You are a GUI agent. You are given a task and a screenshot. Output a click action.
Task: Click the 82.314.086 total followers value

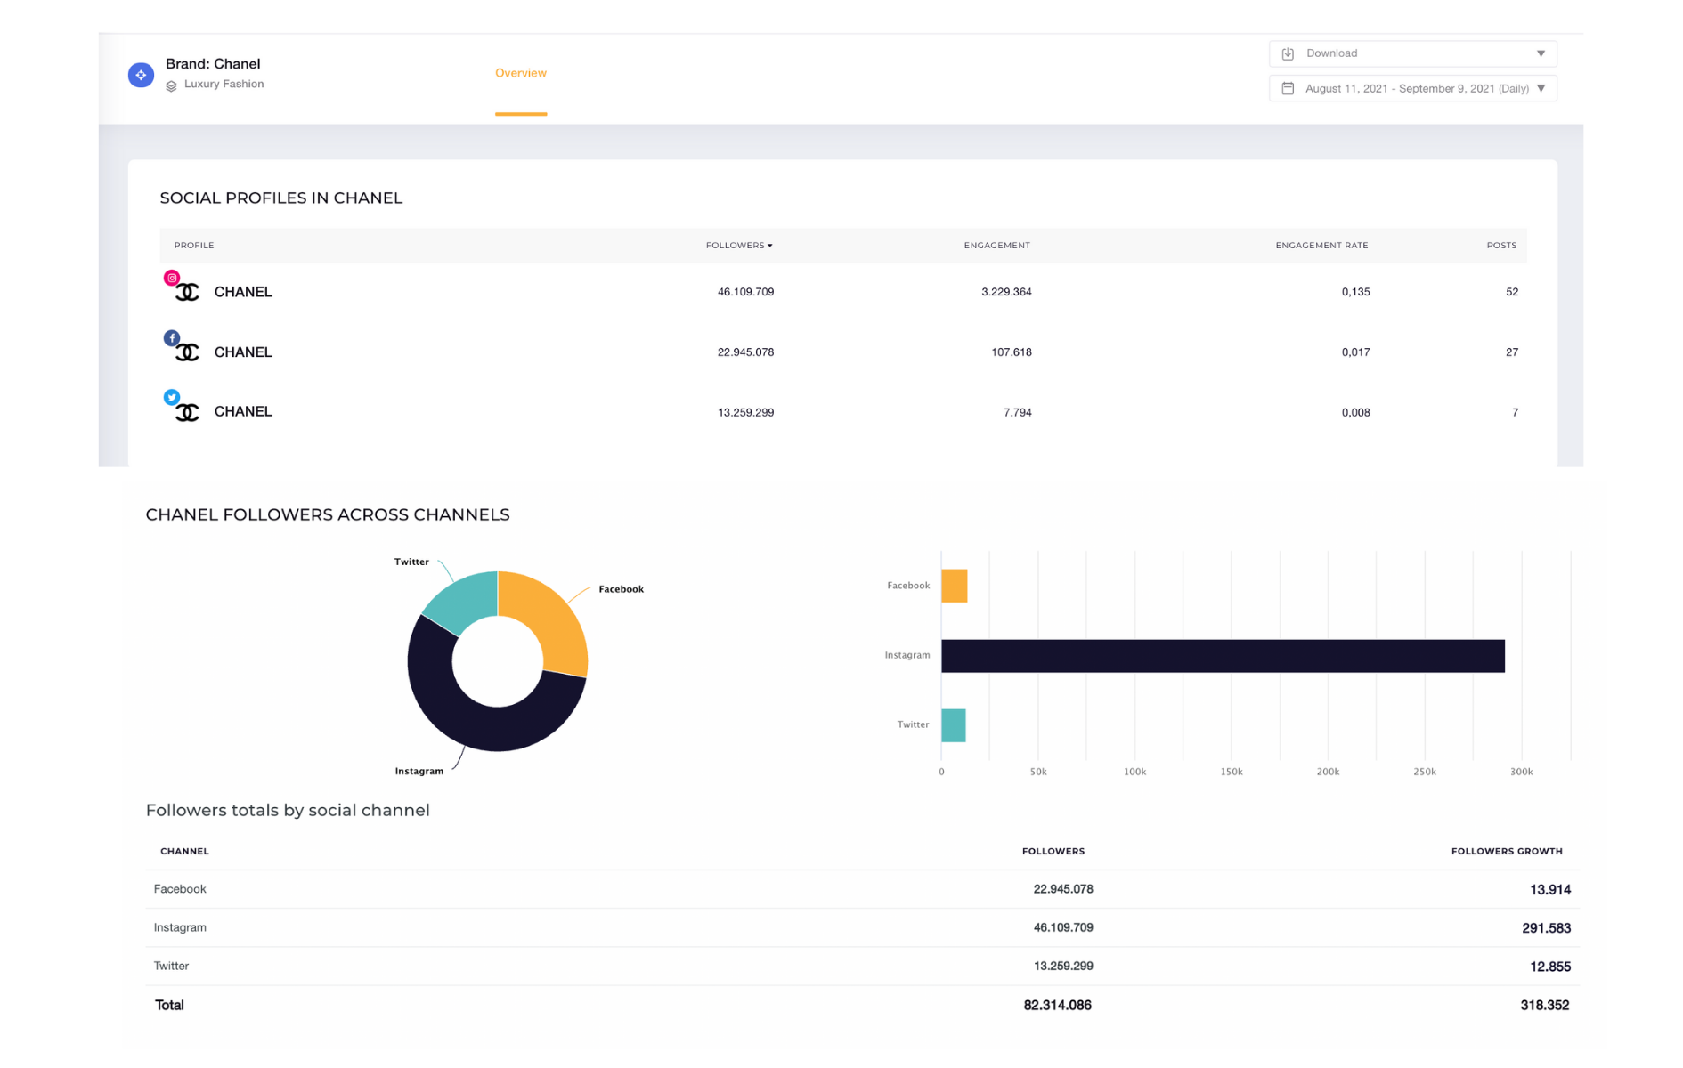click(1057, 1005)
